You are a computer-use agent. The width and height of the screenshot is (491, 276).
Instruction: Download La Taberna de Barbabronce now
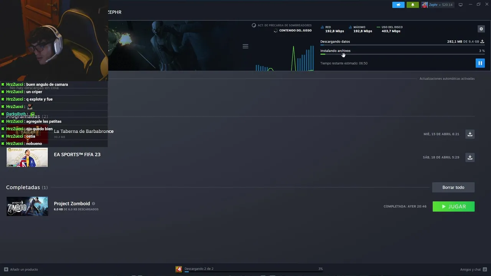[470, 134]
